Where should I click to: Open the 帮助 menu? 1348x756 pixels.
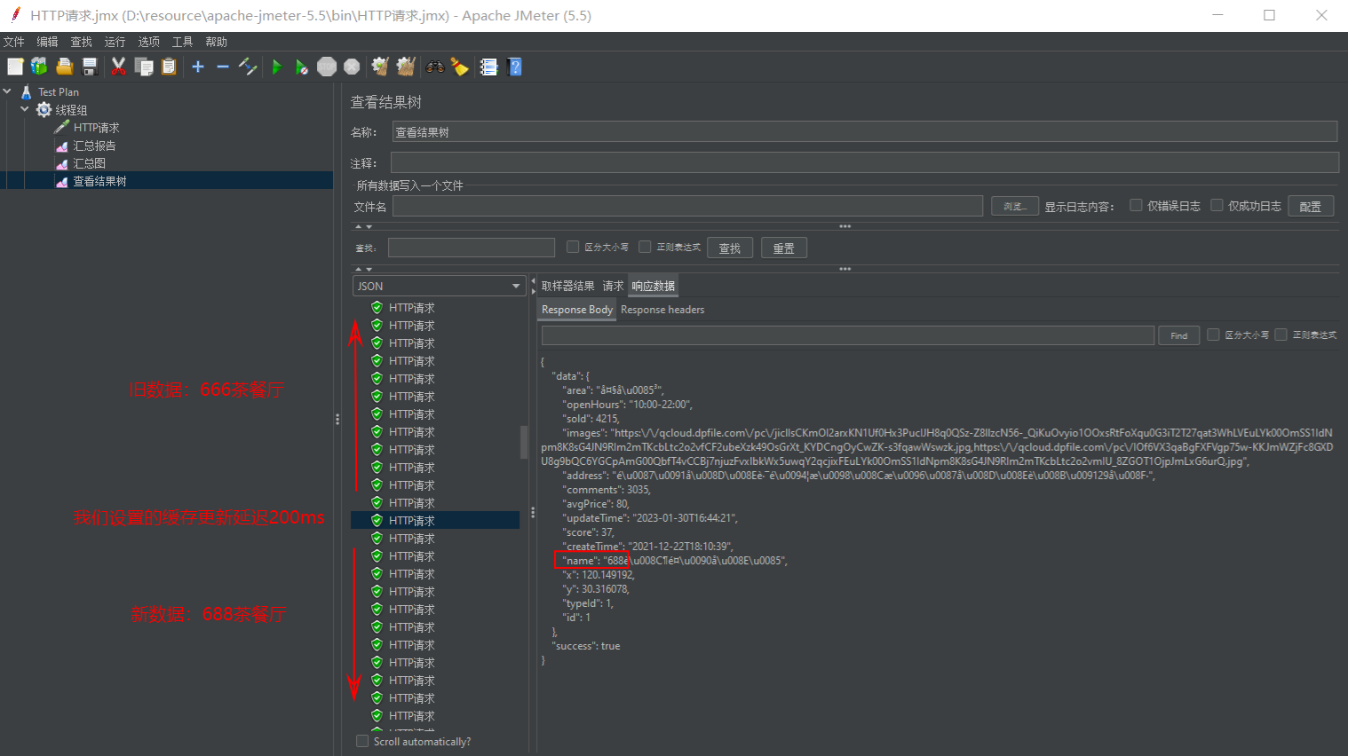pos(216,42)
